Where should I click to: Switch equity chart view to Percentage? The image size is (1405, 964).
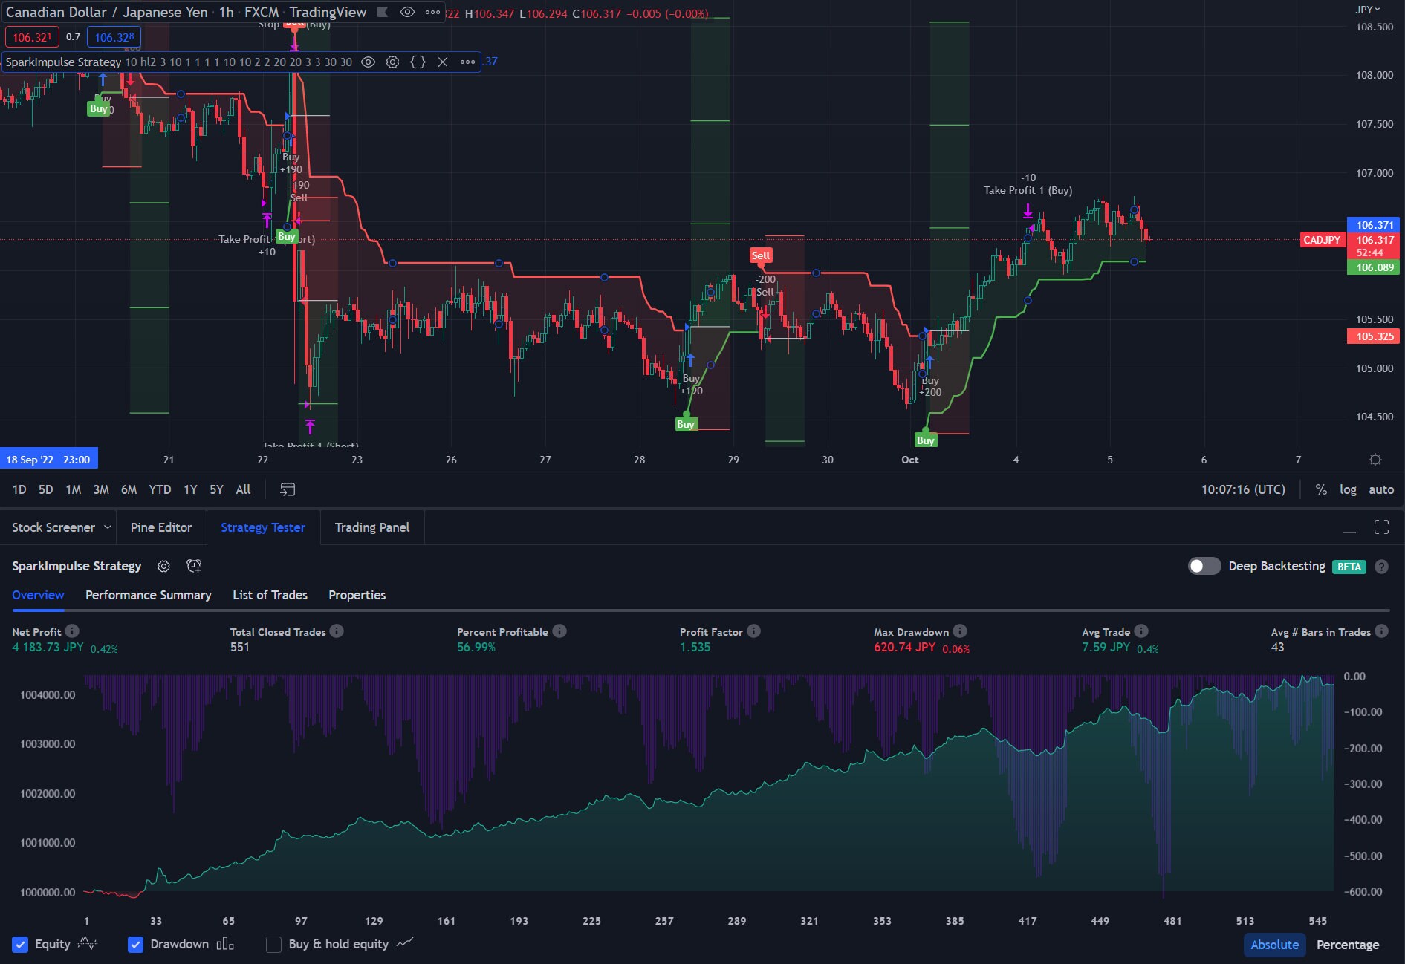click(x=1347, y=945)
